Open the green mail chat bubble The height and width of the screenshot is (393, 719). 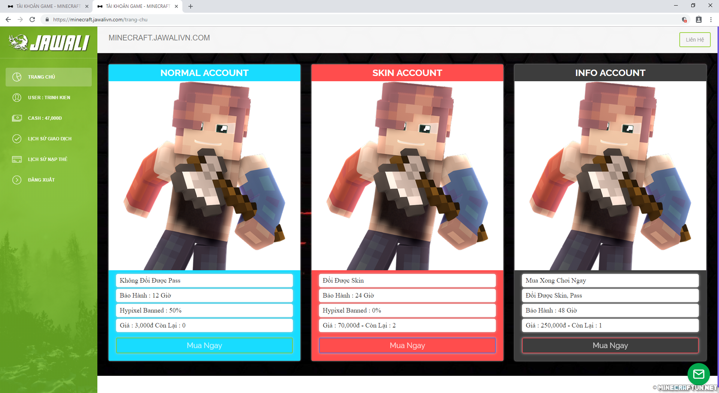tap(699, 374)
